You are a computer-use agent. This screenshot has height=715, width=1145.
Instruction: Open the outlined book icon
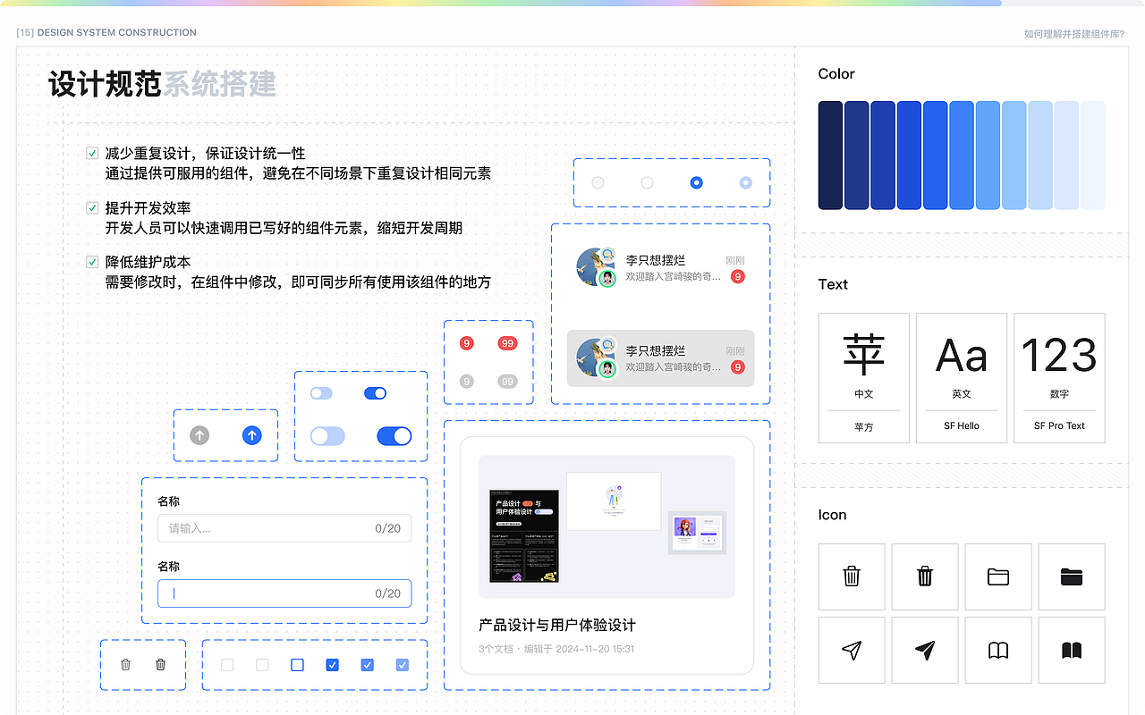[x=997, y=650]
